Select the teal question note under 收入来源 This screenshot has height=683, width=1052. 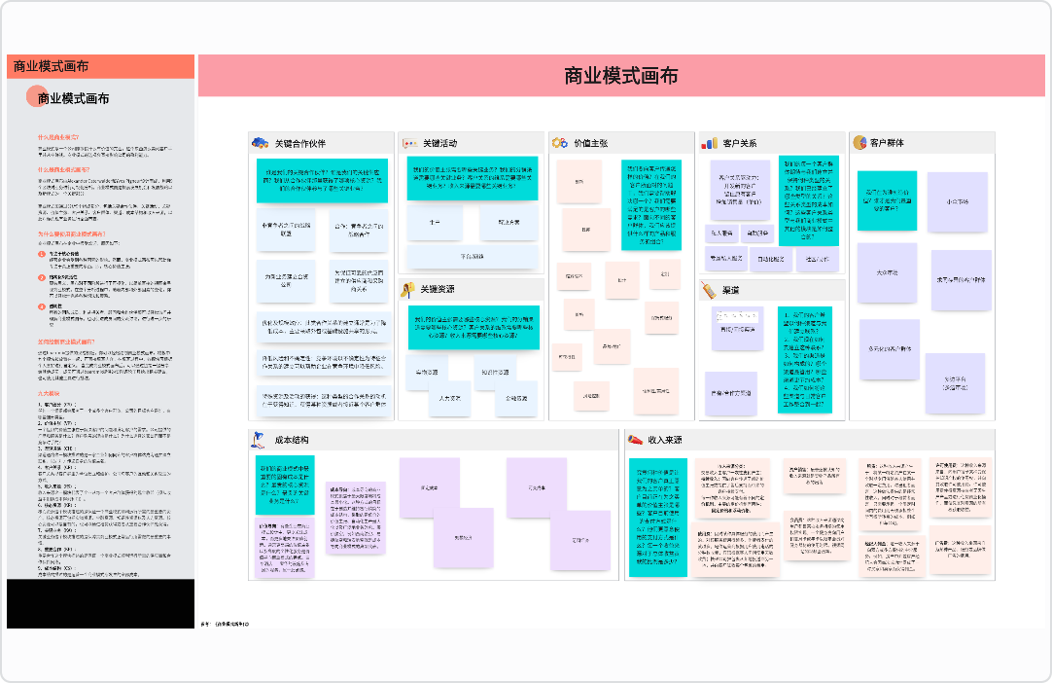[657, 518]
